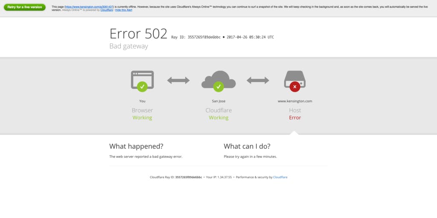
Task: Click the What can I do? heading
Action: (x=247, y=146)
